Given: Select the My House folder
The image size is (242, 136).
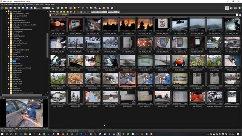Looking at the screenshot, I should (16, 75).
